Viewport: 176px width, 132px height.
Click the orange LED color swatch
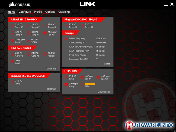coord(90,84)
